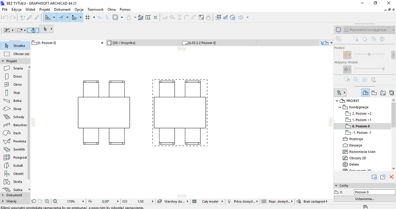Toggle the suspend groups padlock icon

129,18
